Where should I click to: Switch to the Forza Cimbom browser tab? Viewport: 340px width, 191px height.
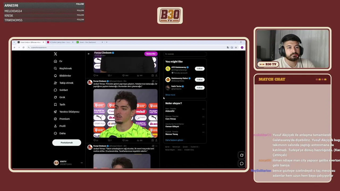point(31,42)
